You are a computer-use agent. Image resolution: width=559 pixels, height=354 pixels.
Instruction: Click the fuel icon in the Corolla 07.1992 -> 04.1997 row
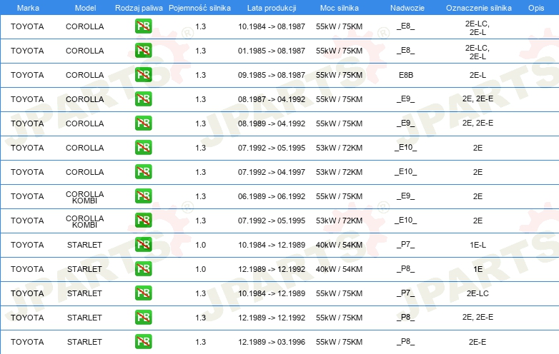[x=143, y=171]
